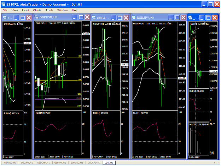
Task: Switch to the USDCAD,H1 bottom tab
Action: pos(94,162)
